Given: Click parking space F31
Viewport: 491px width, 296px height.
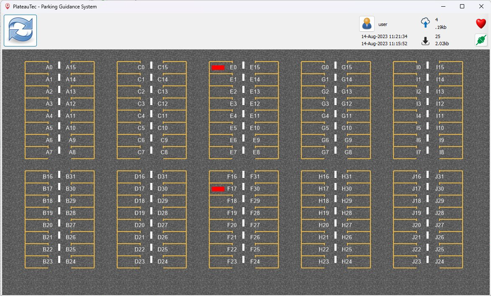Looking at the screenshot, I should [x=255, y=177].
